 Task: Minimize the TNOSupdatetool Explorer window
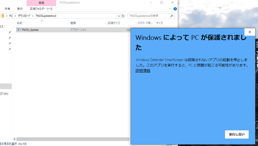point(151,2)
